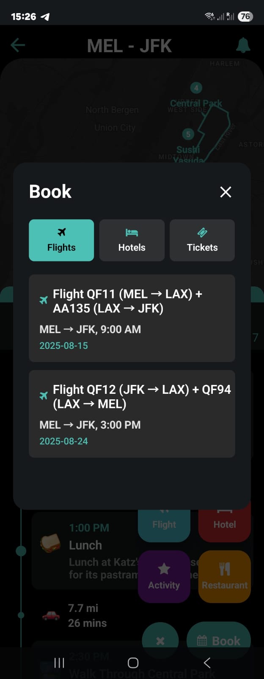Screen dimensions: 264x679
Task: Tap the purple Activity star button
Action: (x=164, y=577)
